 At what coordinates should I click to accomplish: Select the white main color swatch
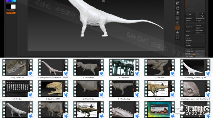[x=13, y=7]
